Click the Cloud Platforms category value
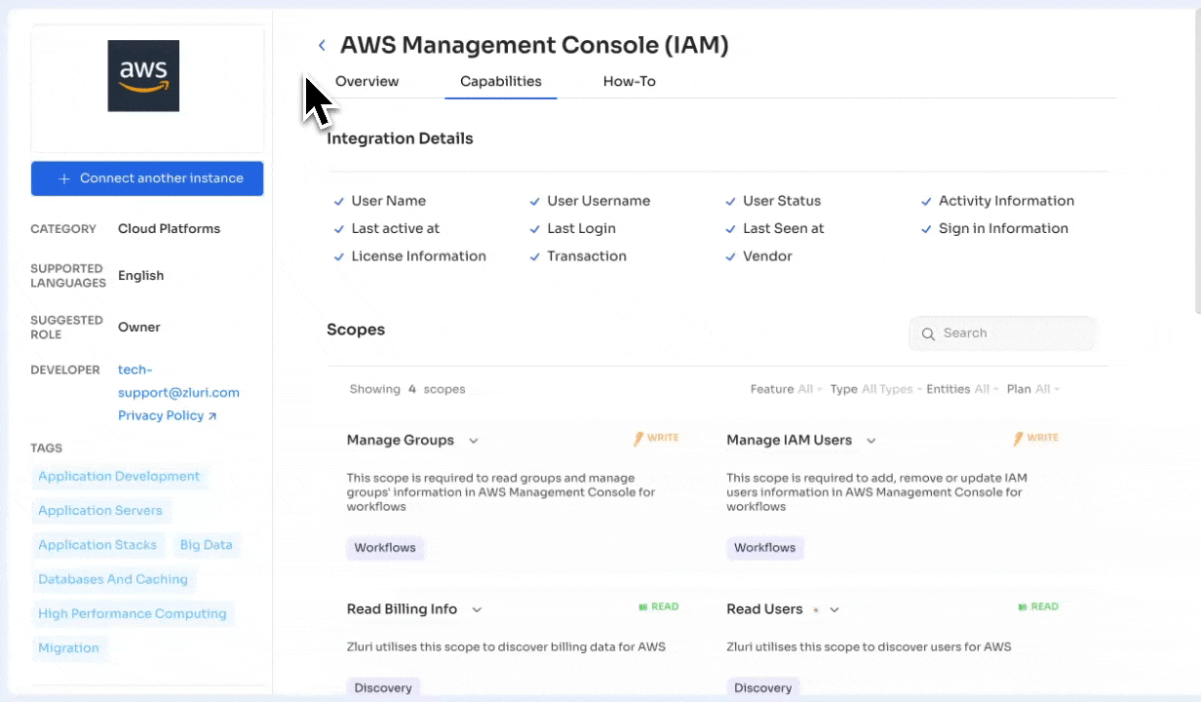Image resolution: width=1201 pixels, height=702 pixels. (169, 229)
